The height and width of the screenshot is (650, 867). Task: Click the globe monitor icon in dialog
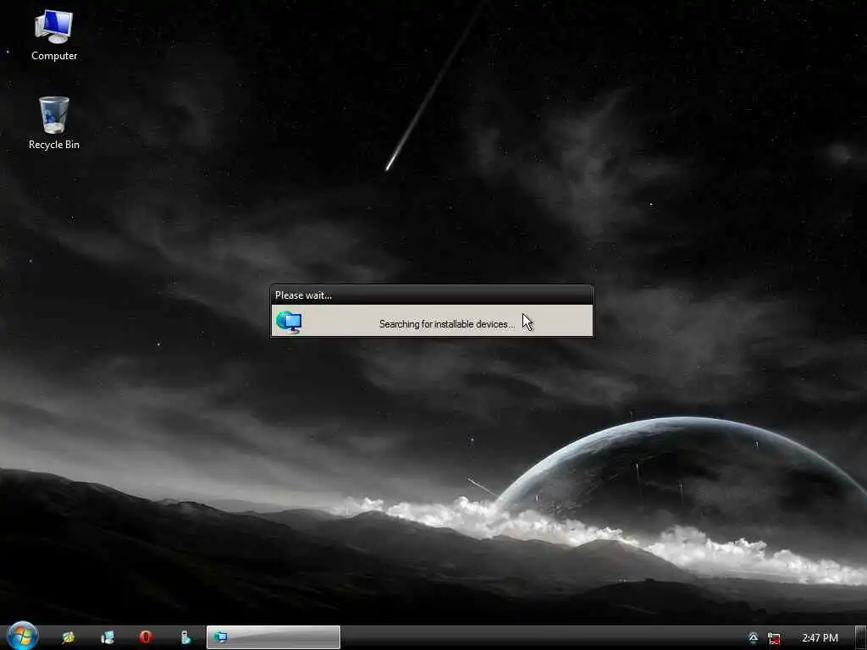pos(290,322)
